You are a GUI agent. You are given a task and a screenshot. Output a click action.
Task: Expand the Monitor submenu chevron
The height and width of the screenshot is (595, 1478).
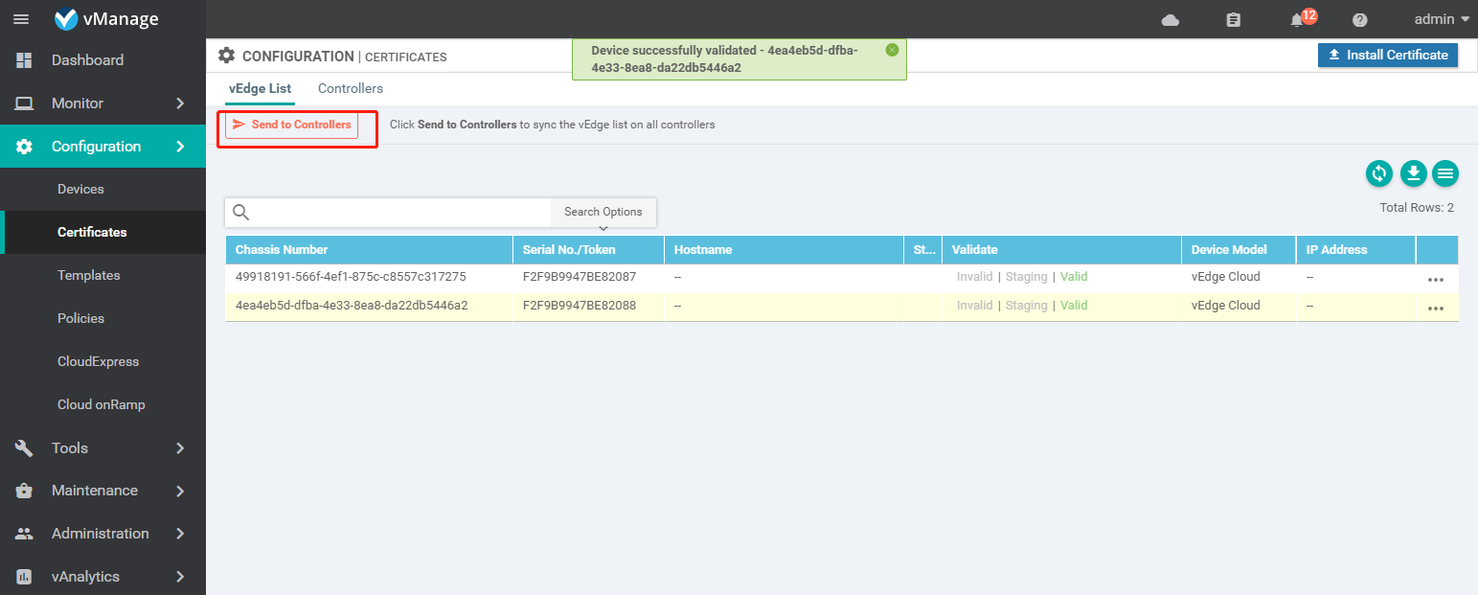coord(180,103)
